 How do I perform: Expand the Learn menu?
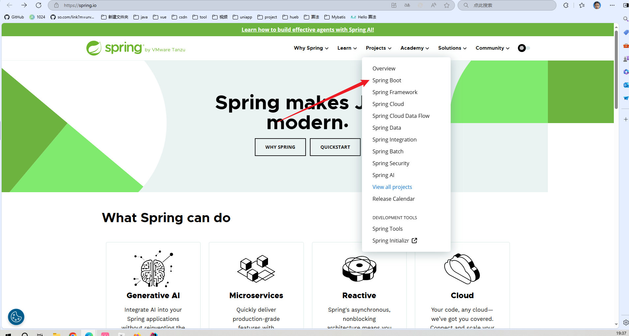click(347, 48)
